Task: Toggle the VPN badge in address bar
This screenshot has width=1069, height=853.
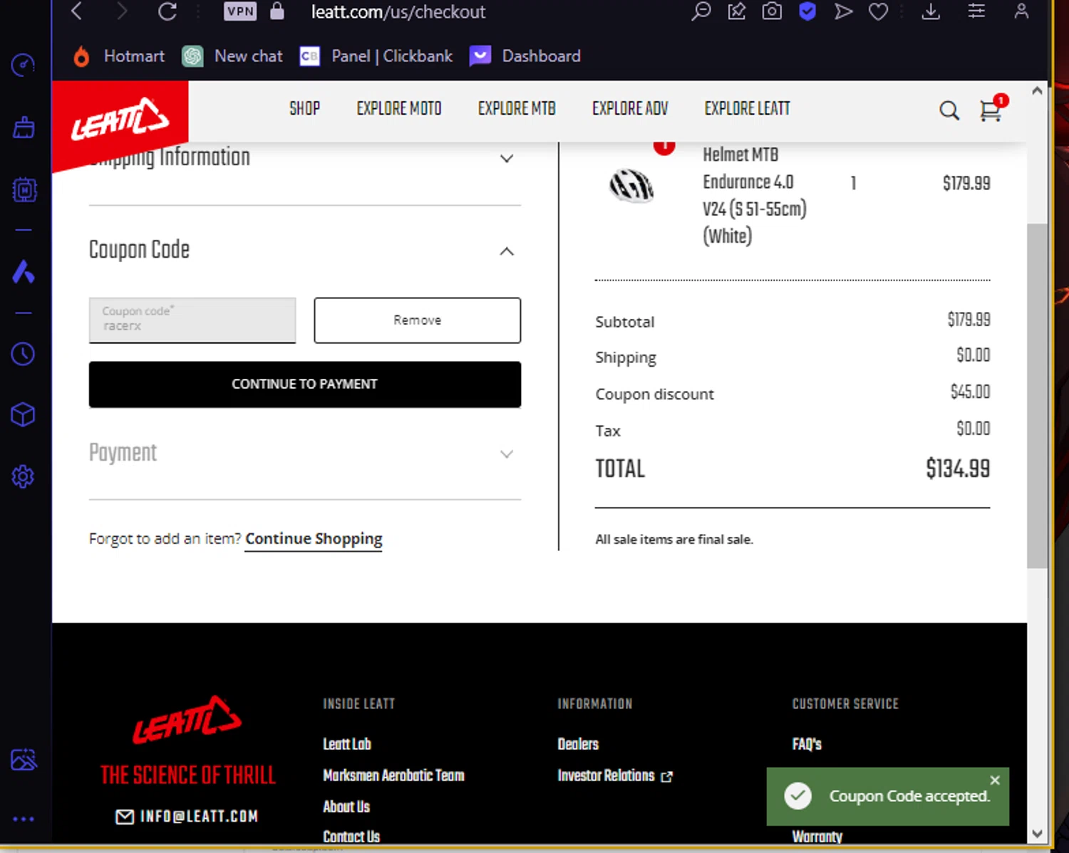Action: 240,11
